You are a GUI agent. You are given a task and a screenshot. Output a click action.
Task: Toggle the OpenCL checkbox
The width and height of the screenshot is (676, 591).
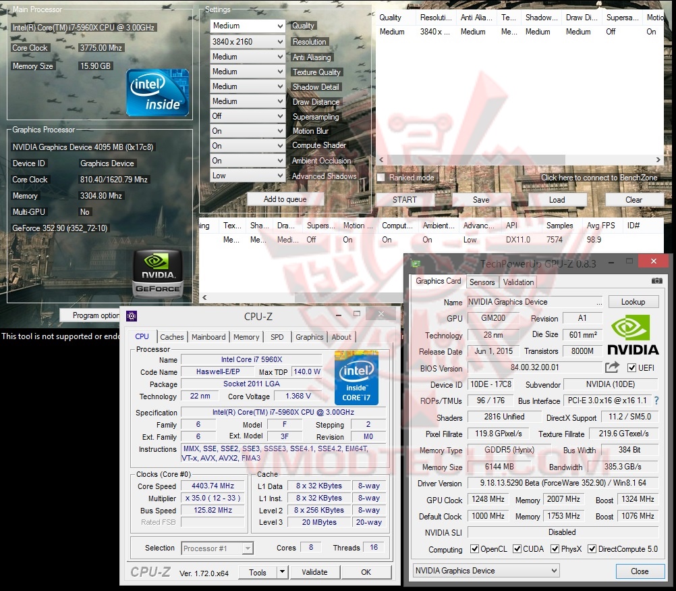(x=474, y=548)
